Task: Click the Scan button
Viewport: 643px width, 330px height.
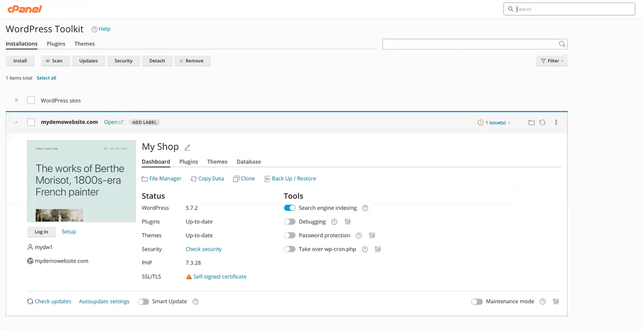Action: coord(56,61)
